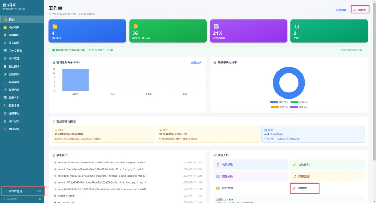Screen dimensions: 376x203
Task: Open the 检验提取 quick-entry tile
Action: tap(327, 165)
